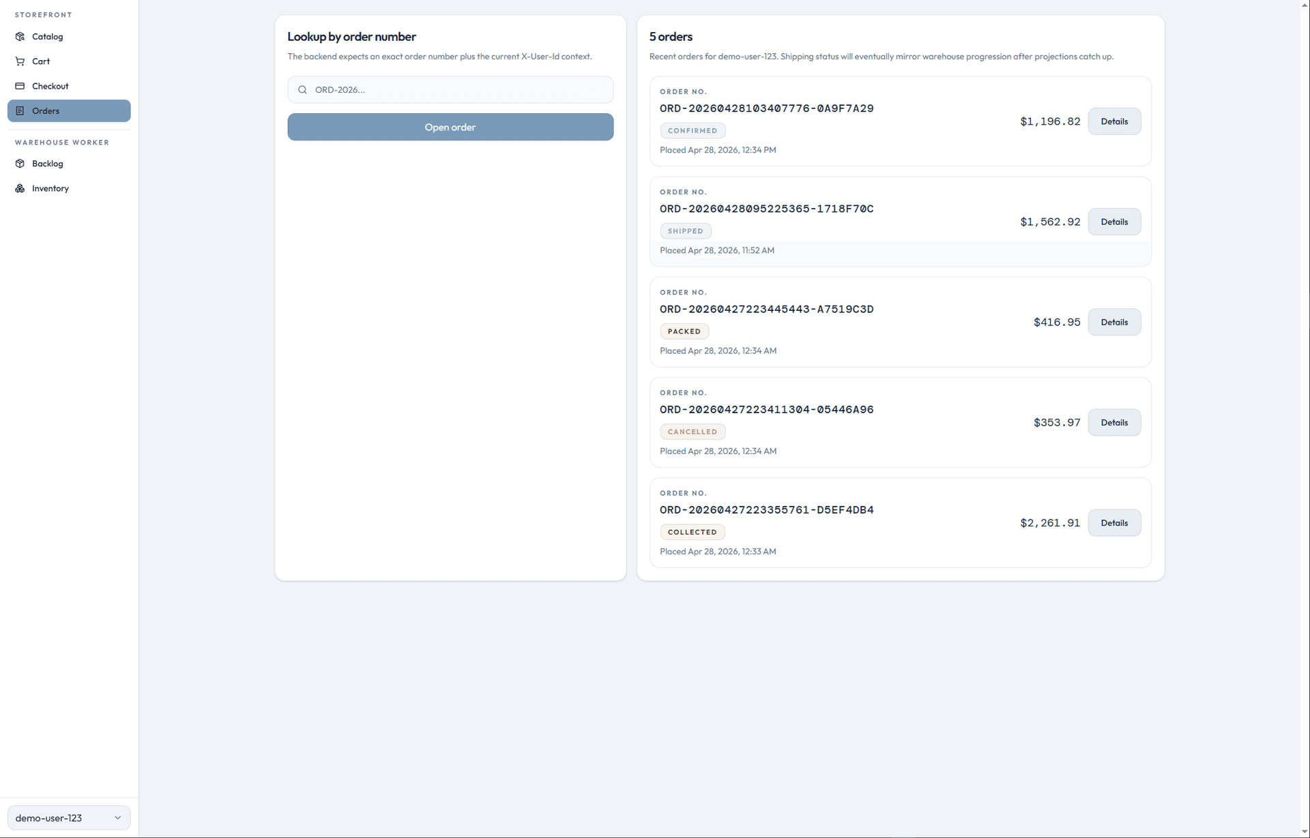Click the search magnifier in the lookup field

(302, 89)
